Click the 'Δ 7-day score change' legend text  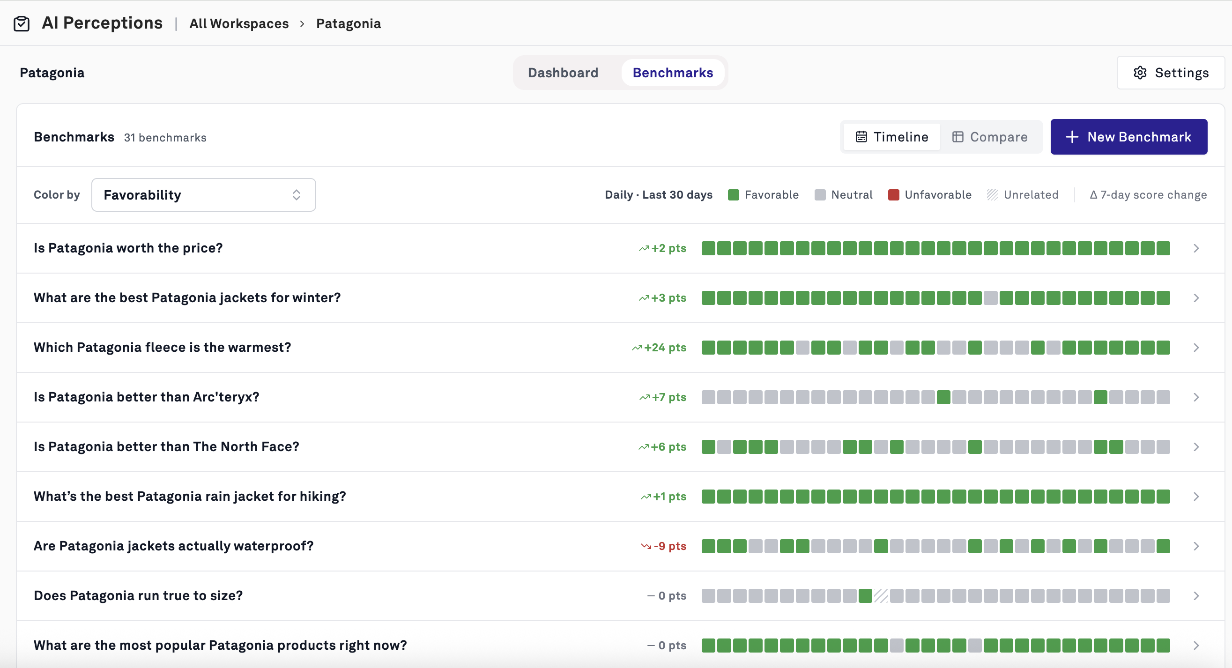tap(1148, 195)
